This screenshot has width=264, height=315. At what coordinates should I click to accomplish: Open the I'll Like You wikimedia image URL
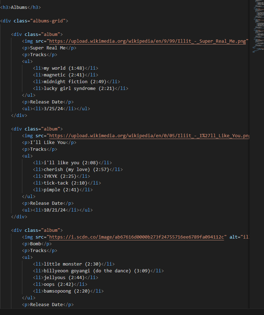(149, 136)
